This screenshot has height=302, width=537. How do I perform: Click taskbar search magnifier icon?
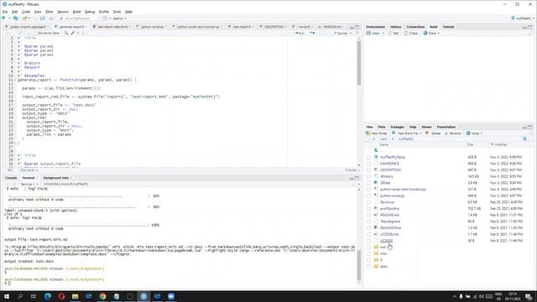tap(20, 296)
